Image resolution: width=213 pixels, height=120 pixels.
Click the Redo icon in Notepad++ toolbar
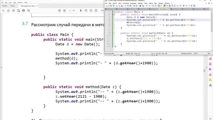tap(137, 6)
